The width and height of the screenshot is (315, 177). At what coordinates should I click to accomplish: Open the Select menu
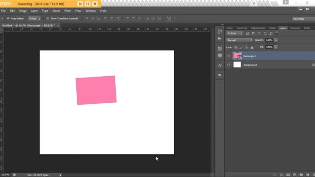(56, 11)
